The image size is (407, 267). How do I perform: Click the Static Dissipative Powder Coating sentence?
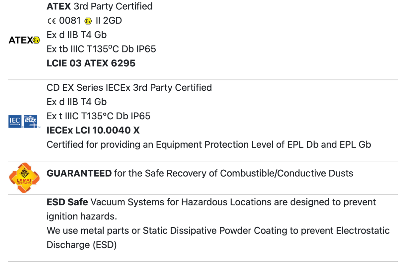[x=218, y=230]
